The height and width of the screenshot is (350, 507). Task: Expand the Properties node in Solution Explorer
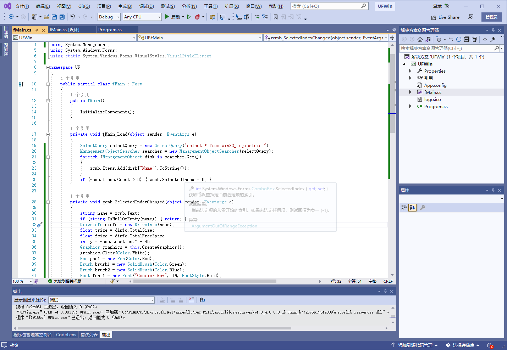pyautogui.click(x=410, y=71)
